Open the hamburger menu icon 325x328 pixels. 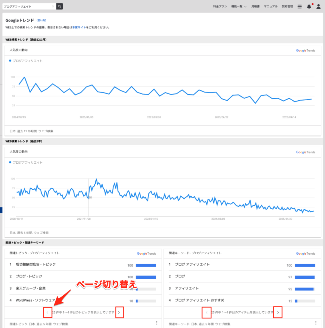(x=299, y=6)
